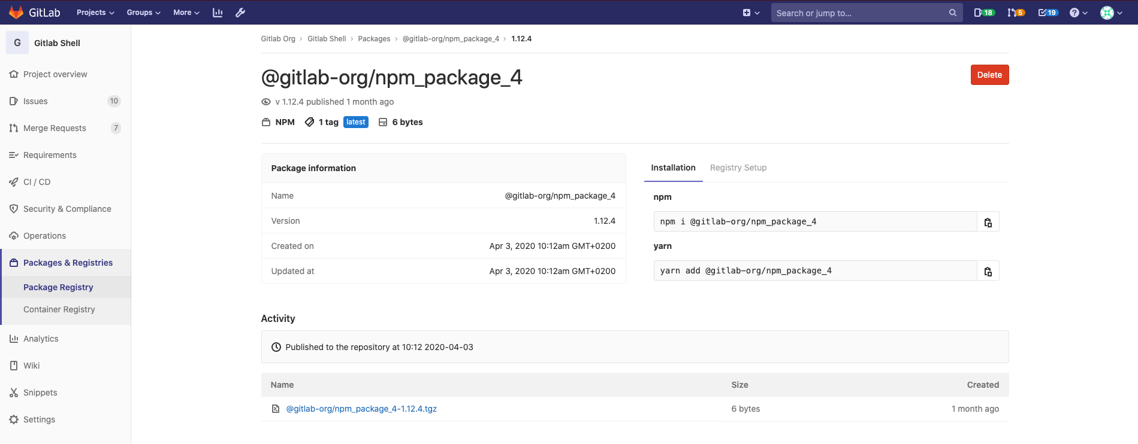Open the issues counter in top bar
The width and height of the screenshot is (1138, 444).
click(983, 13)
